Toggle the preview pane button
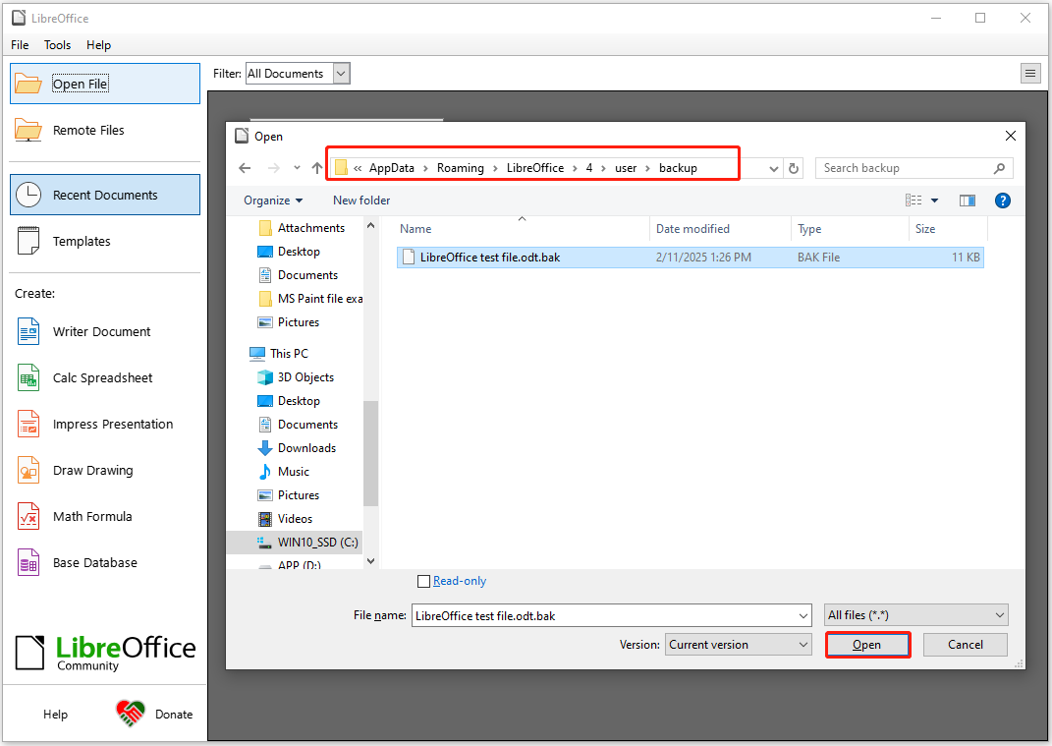The width and height of the screenshot is (1052, 746). coord(968,201)
